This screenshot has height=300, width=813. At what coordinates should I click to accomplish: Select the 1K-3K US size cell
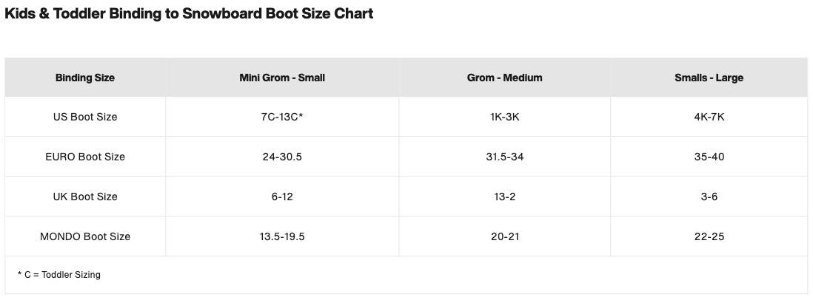(505, 117)
